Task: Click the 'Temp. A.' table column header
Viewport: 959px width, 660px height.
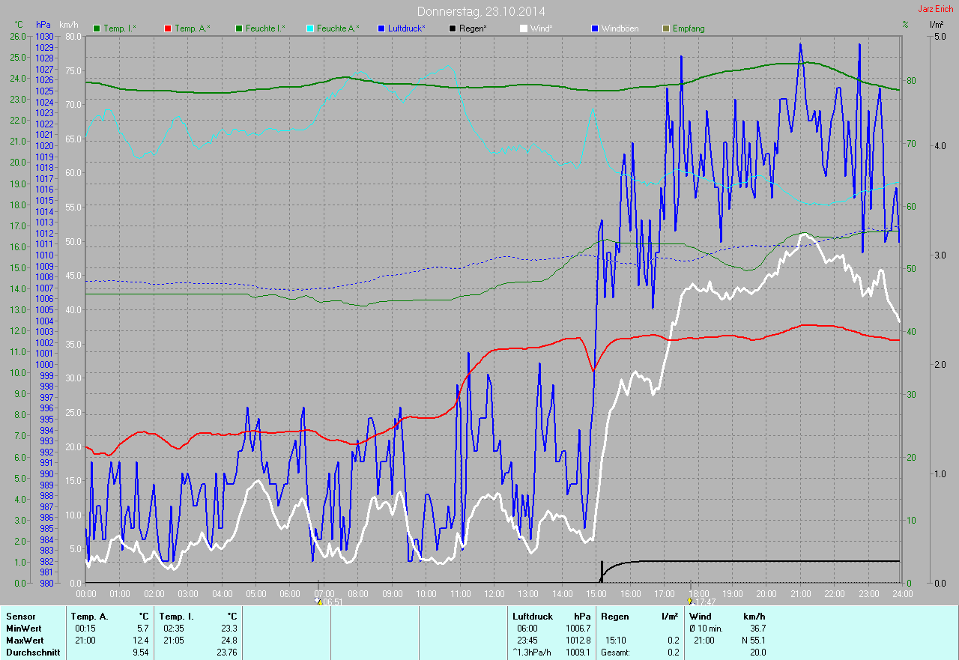Action: (89, 617)
